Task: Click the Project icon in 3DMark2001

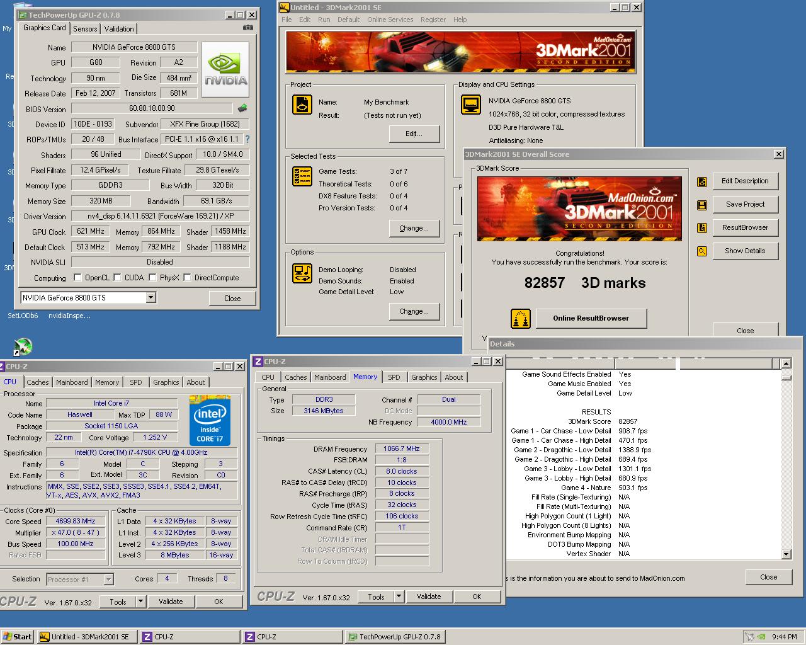Action: pyautogui.click(x=302, y=105)
